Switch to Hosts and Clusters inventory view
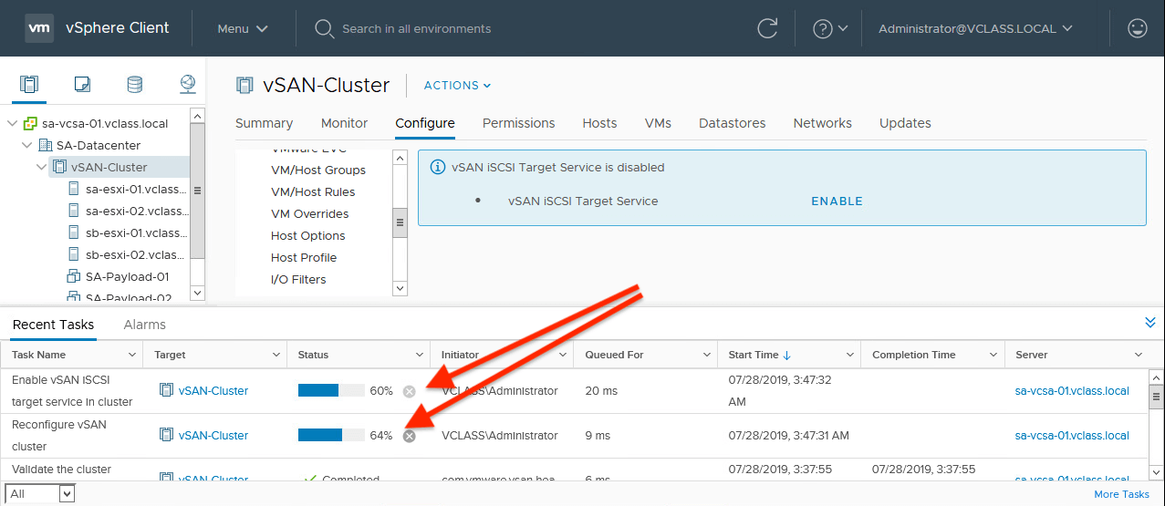The width and height of the screenshot is (1165, 506). (x=29, y=85)
